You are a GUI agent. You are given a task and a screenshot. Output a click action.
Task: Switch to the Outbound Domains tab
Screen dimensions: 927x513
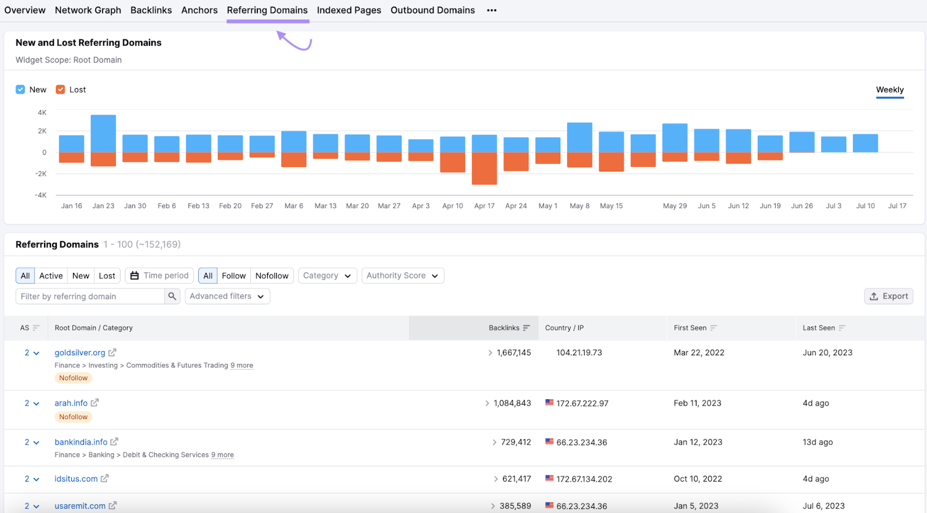pyautogui.click(x=432, y=10)
